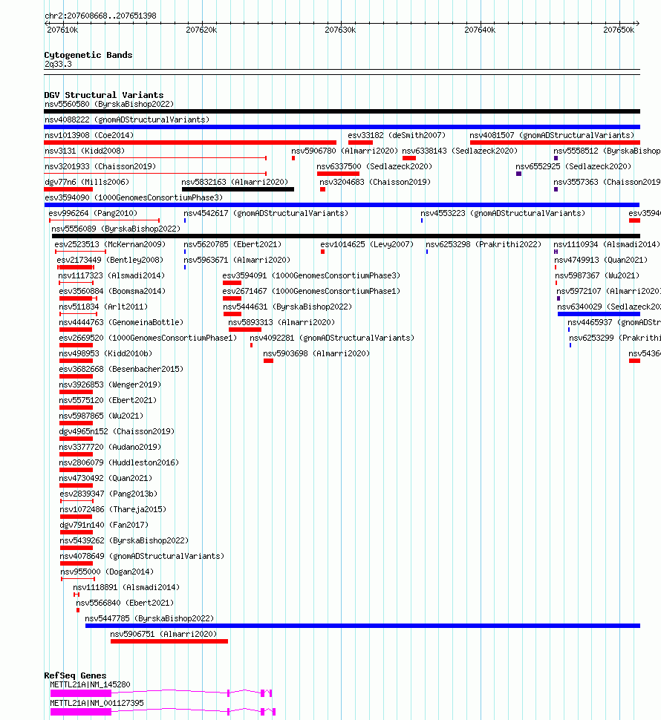Select the nsv3201933 (Chaisson2019) label
This screenshot has width=661, height=720.
click(x=100, y=167)
